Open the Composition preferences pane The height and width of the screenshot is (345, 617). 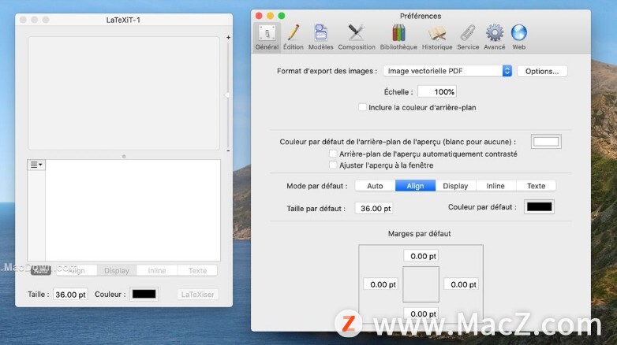click(x=357, y=37)
